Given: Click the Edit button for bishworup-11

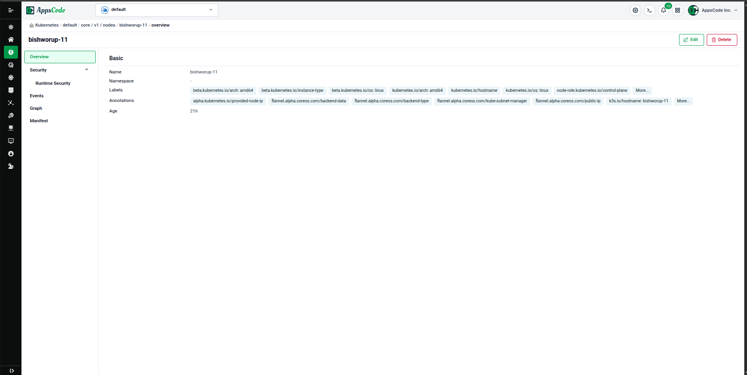Looking at the screenshot, I should point(691,39).
